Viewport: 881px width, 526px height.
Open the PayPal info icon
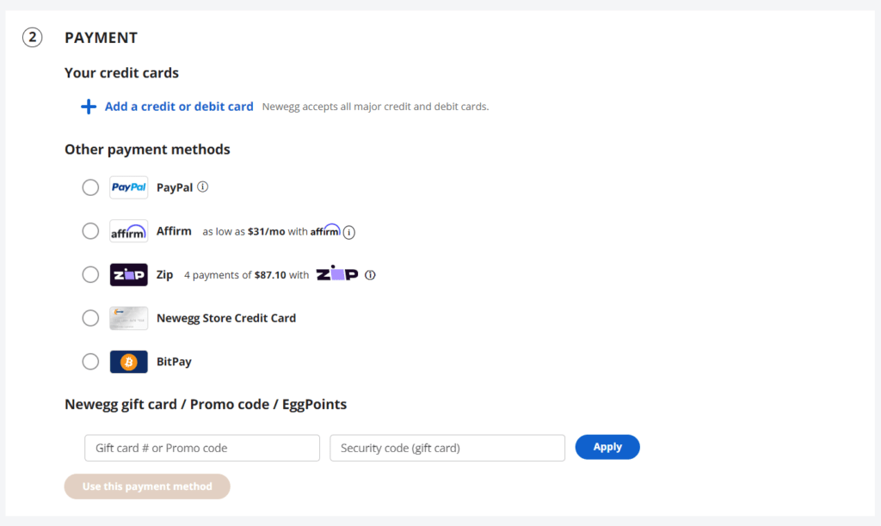(203, 187)
